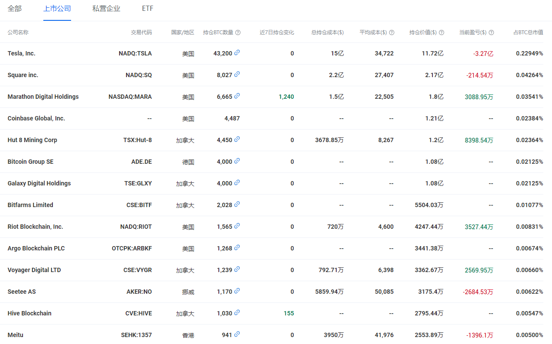
Task: Open the link icon beside Voyager's 1,239 BTC
Action: [x=237, y=269]
